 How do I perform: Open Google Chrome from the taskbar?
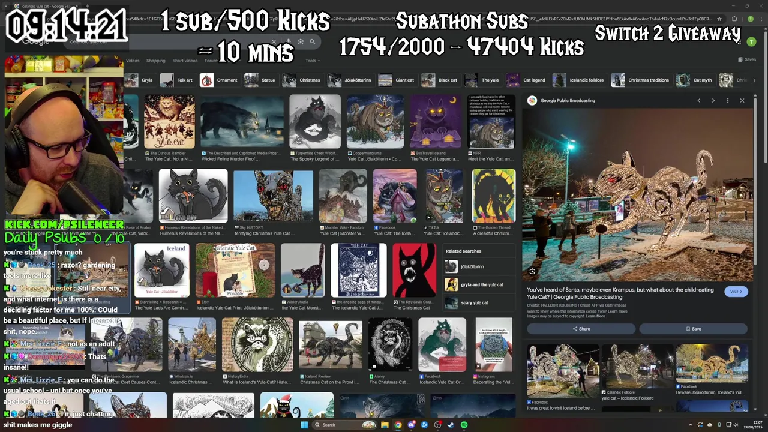(x=398, y=425)
